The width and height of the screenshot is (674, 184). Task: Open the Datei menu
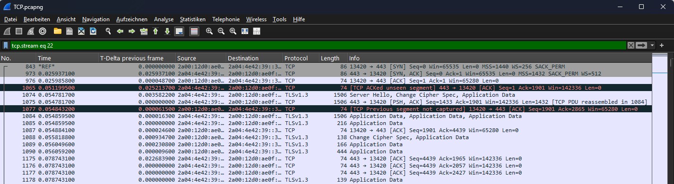(10, 19)
